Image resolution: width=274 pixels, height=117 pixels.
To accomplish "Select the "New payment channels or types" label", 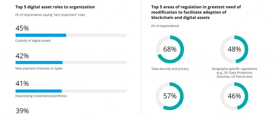I will pos(39,68).
